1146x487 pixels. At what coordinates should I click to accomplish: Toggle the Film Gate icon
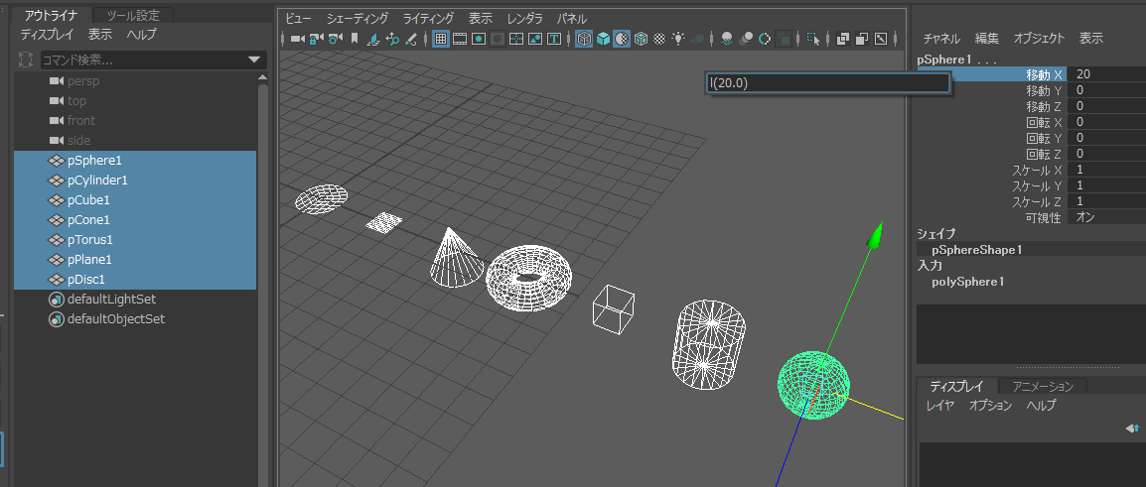click(x=460, y=38)
